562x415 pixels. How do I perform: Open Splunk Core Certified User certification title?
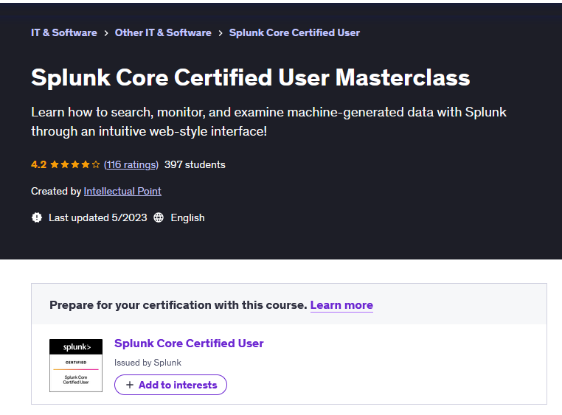189,343
